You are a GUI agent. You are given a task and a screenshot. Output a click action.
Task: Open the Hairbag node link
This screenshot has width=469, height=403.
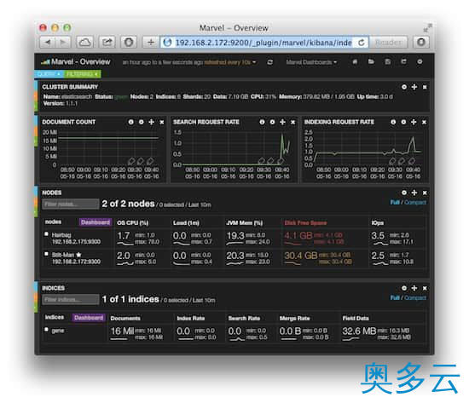61,235
